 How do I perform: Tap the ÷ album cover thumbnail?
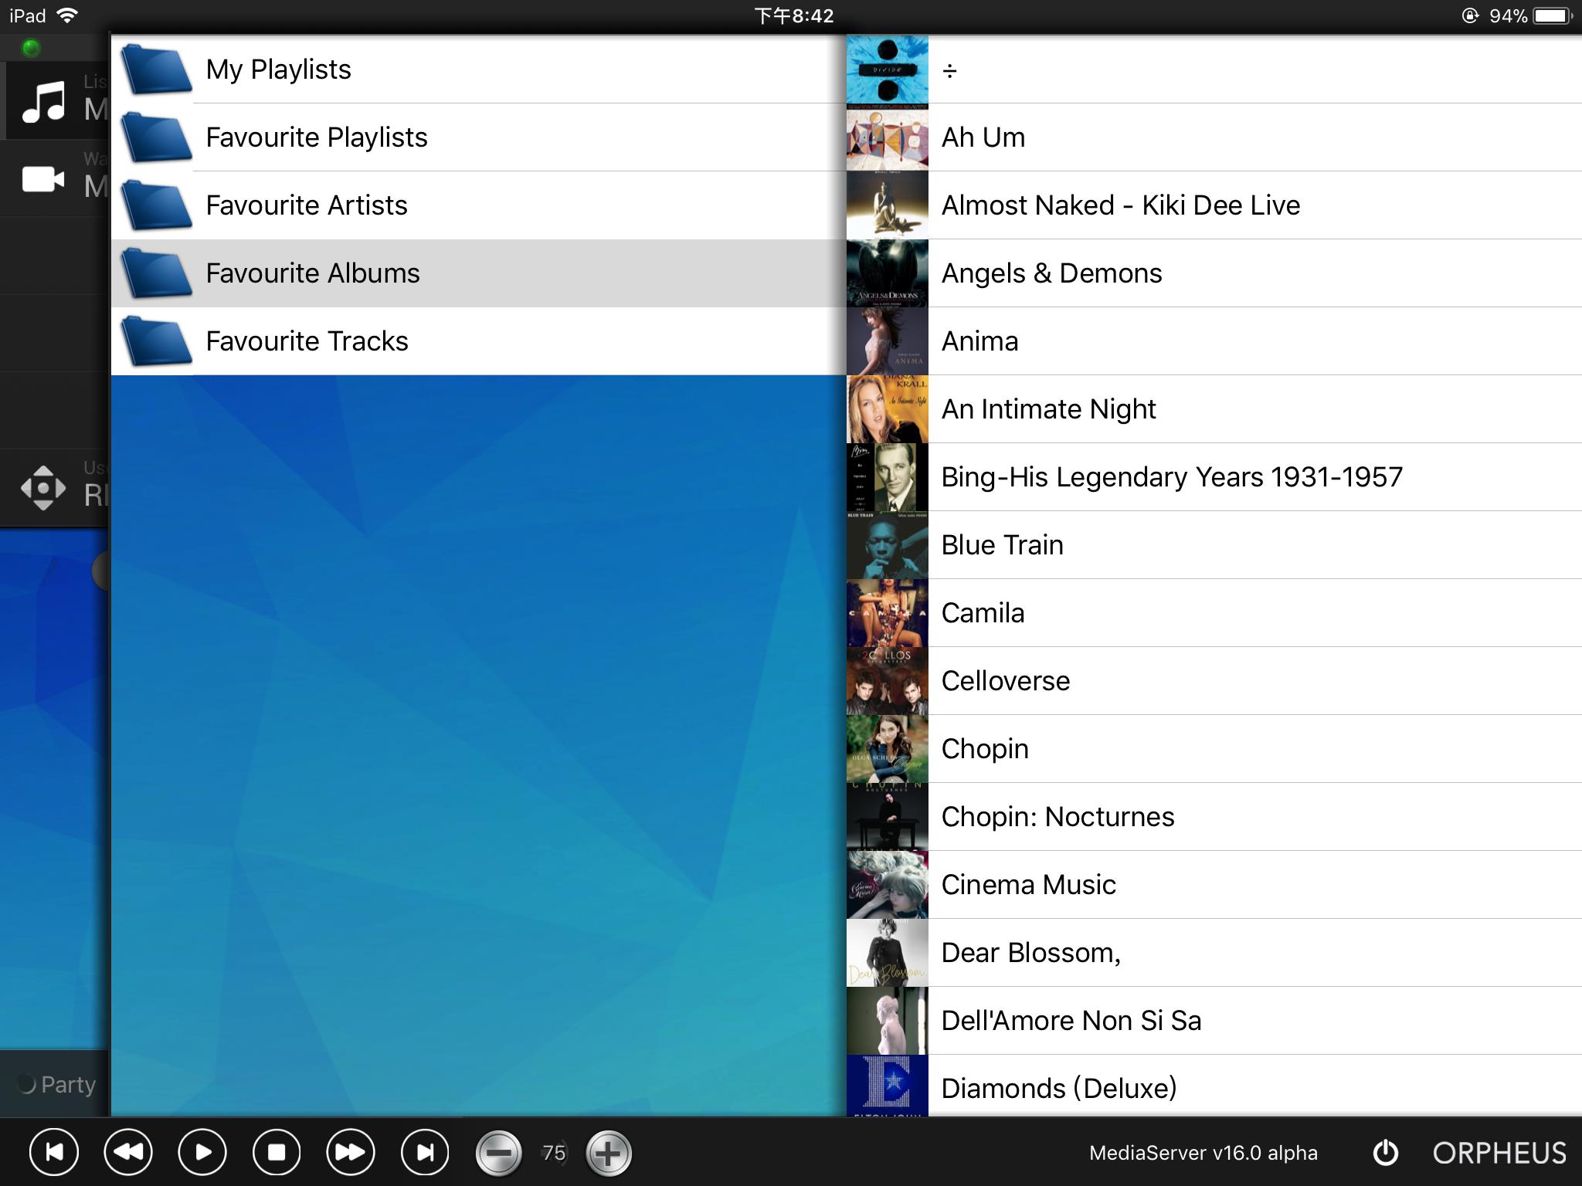click(888, 69)
